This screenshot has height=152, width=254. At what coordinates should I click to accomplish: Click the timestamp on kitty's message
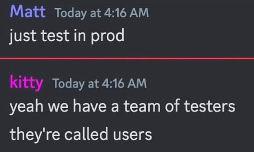(100, 85)
